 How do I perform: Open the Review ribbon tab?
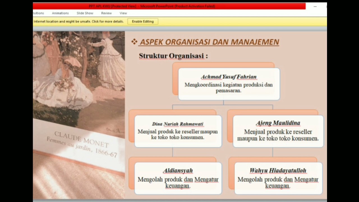coord(106,13)
